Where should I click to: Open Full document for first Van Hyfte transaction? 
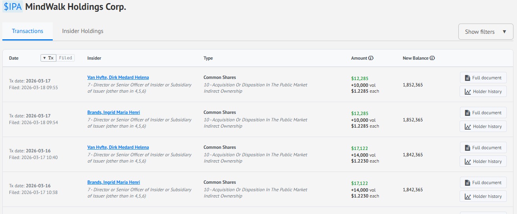(x=483, y=78)
